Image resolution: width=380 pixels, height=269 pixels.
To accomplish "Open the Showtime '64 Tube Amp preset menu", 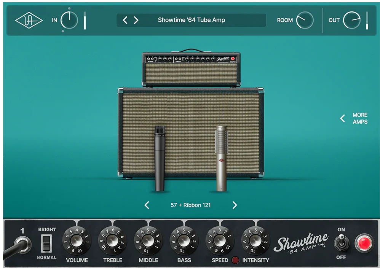I will pos(191,20).
